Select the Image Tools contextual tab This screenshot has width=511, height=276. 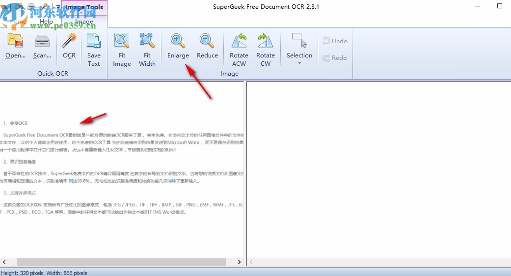84,7
